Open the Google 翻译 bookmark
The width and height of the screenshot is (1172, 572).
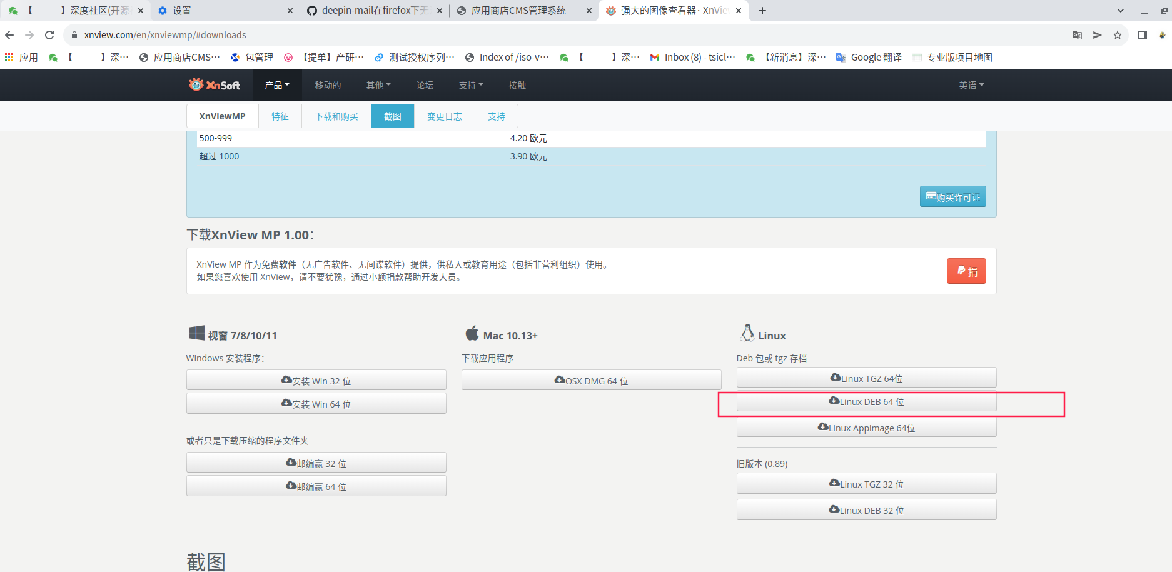(x=869, y=58)
